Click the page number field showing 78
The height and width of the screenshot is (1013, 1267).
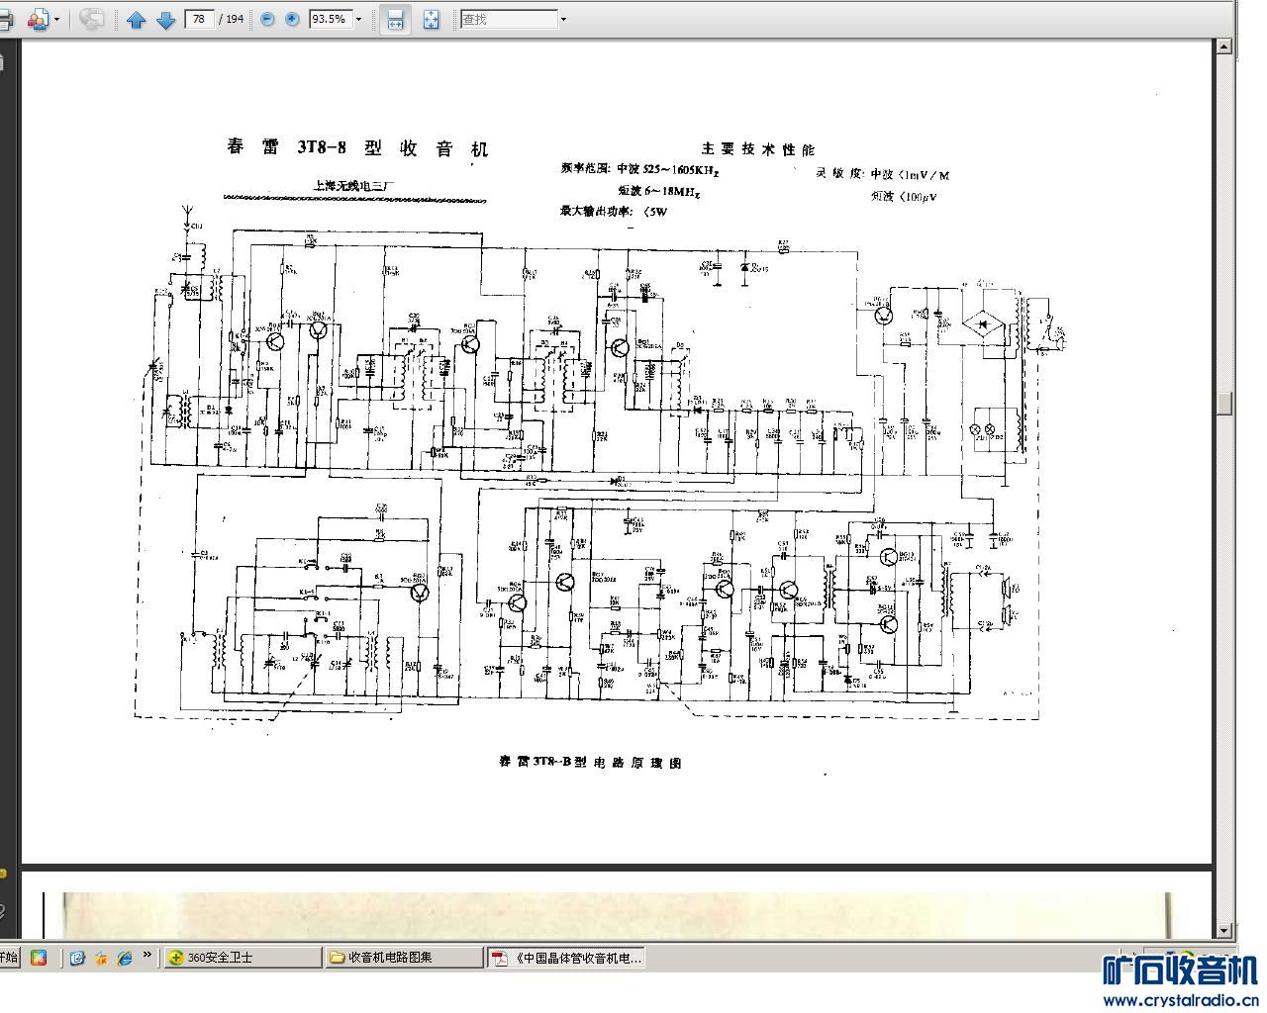pos(200,19)
